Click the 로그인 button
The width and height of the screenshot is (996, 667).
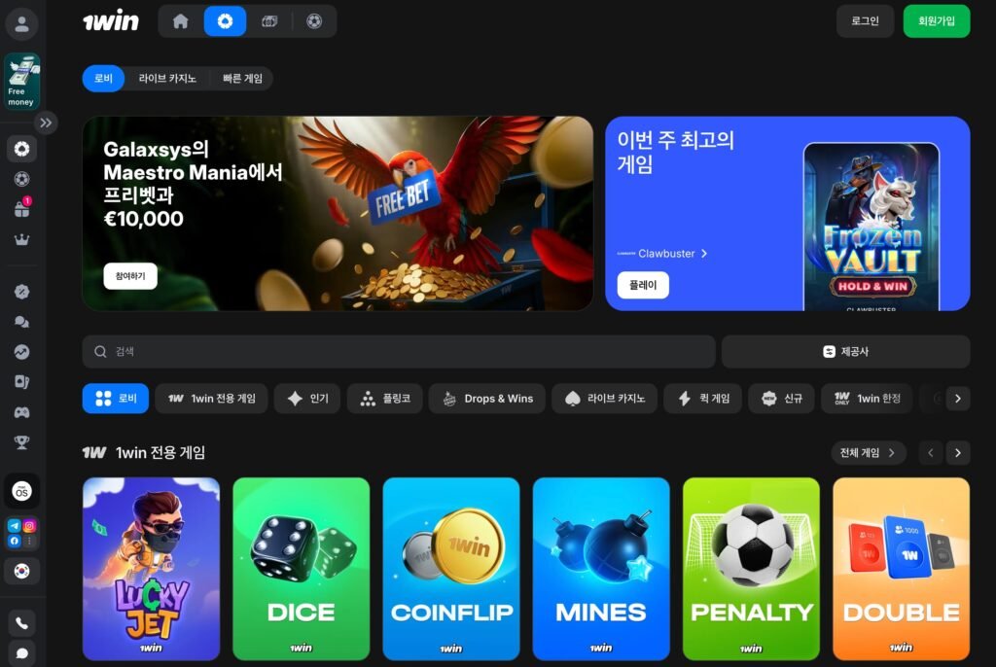point(865,21)
